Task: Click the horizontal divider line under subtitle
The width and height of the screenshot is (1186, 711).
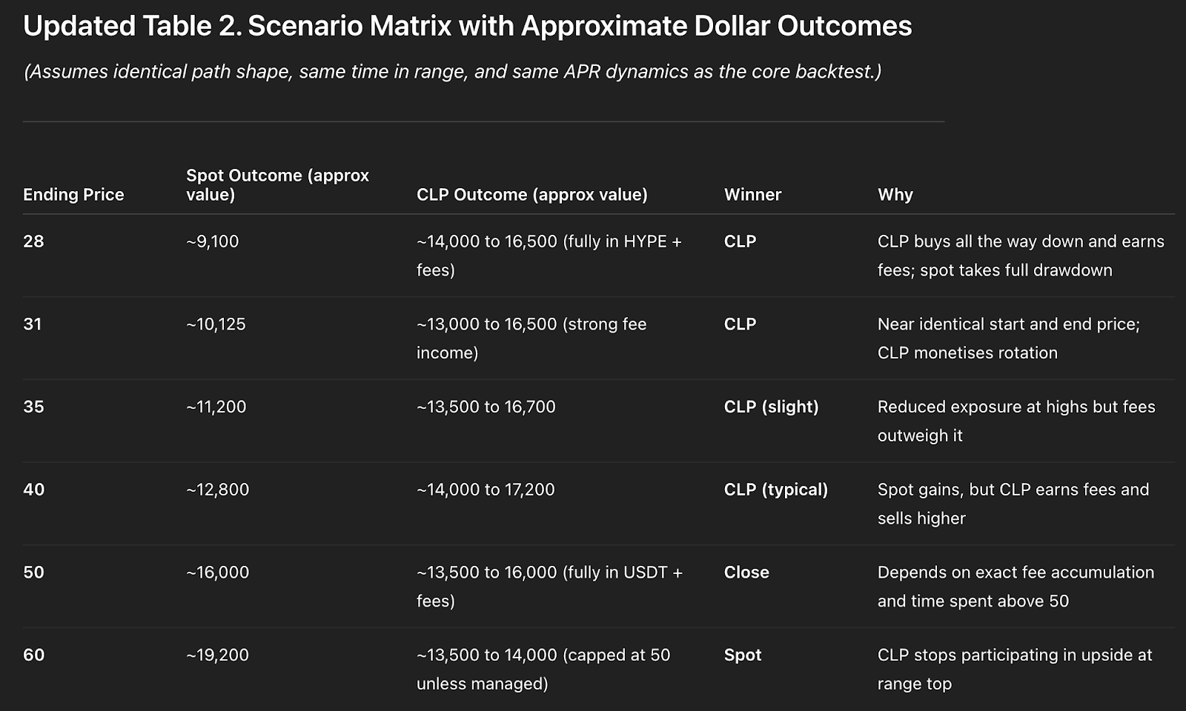Action: (x=483, y=121)
